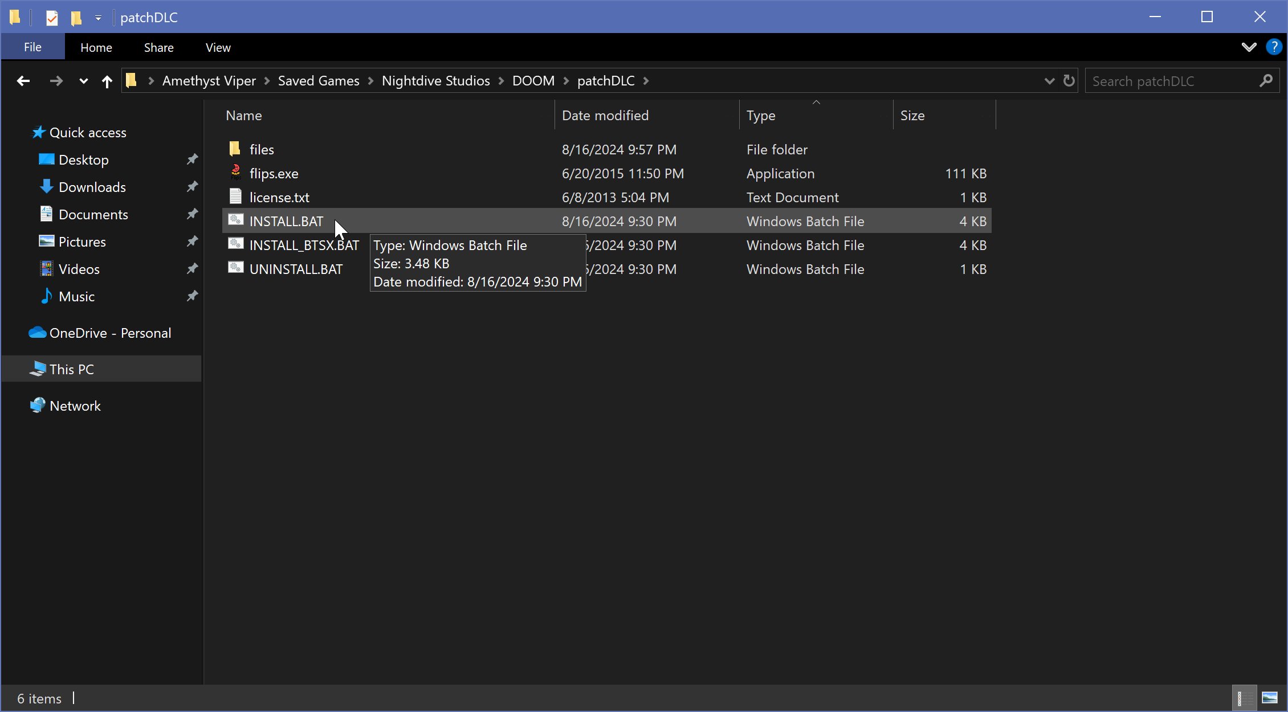Click the Refresh button in the address bar

(1069, 81)
